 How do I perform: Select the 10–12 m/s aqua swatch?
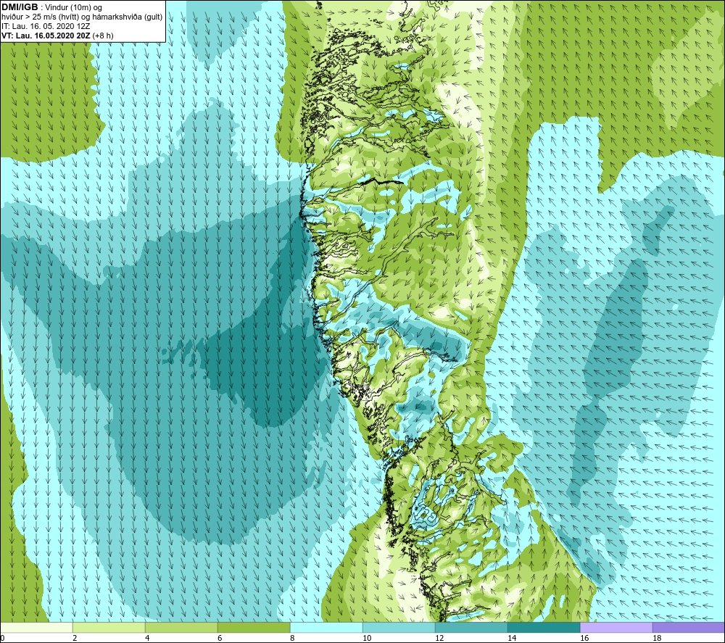(399, 627)
